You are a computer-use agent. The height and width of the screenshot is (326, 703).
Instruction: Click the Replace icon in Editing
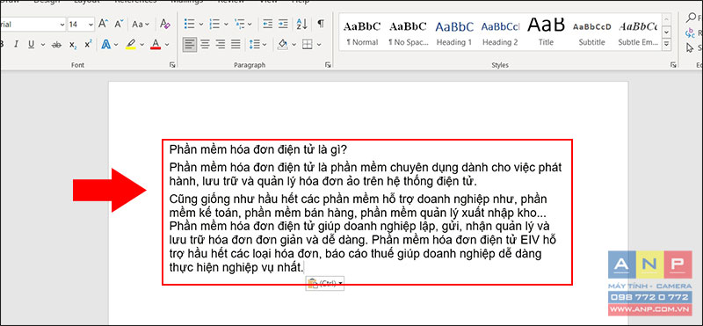pyautogui.click(x=691, y=33)
